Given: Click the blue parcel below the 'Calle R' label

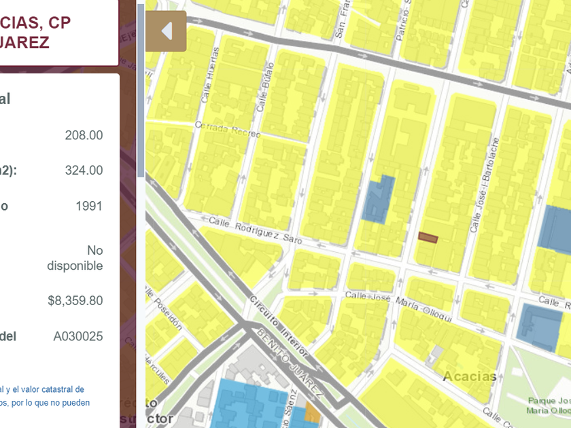Looking at the screenshot, I should click(540, 327).
